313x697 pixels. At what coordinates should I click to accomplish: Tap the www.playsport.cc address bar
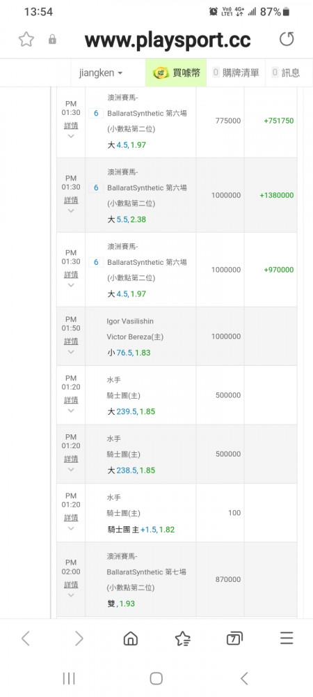point(168,40)
